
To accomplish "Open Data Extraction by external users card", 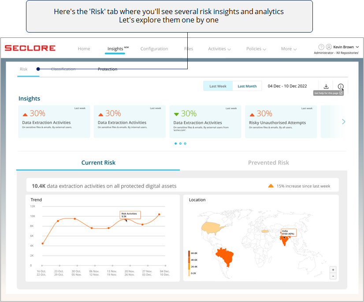I will pyautogui.click(x=54, y=122).
